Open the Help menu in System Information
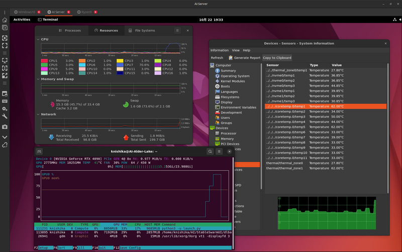The width and height of the screenshot is (402, 252). point(246,51)
